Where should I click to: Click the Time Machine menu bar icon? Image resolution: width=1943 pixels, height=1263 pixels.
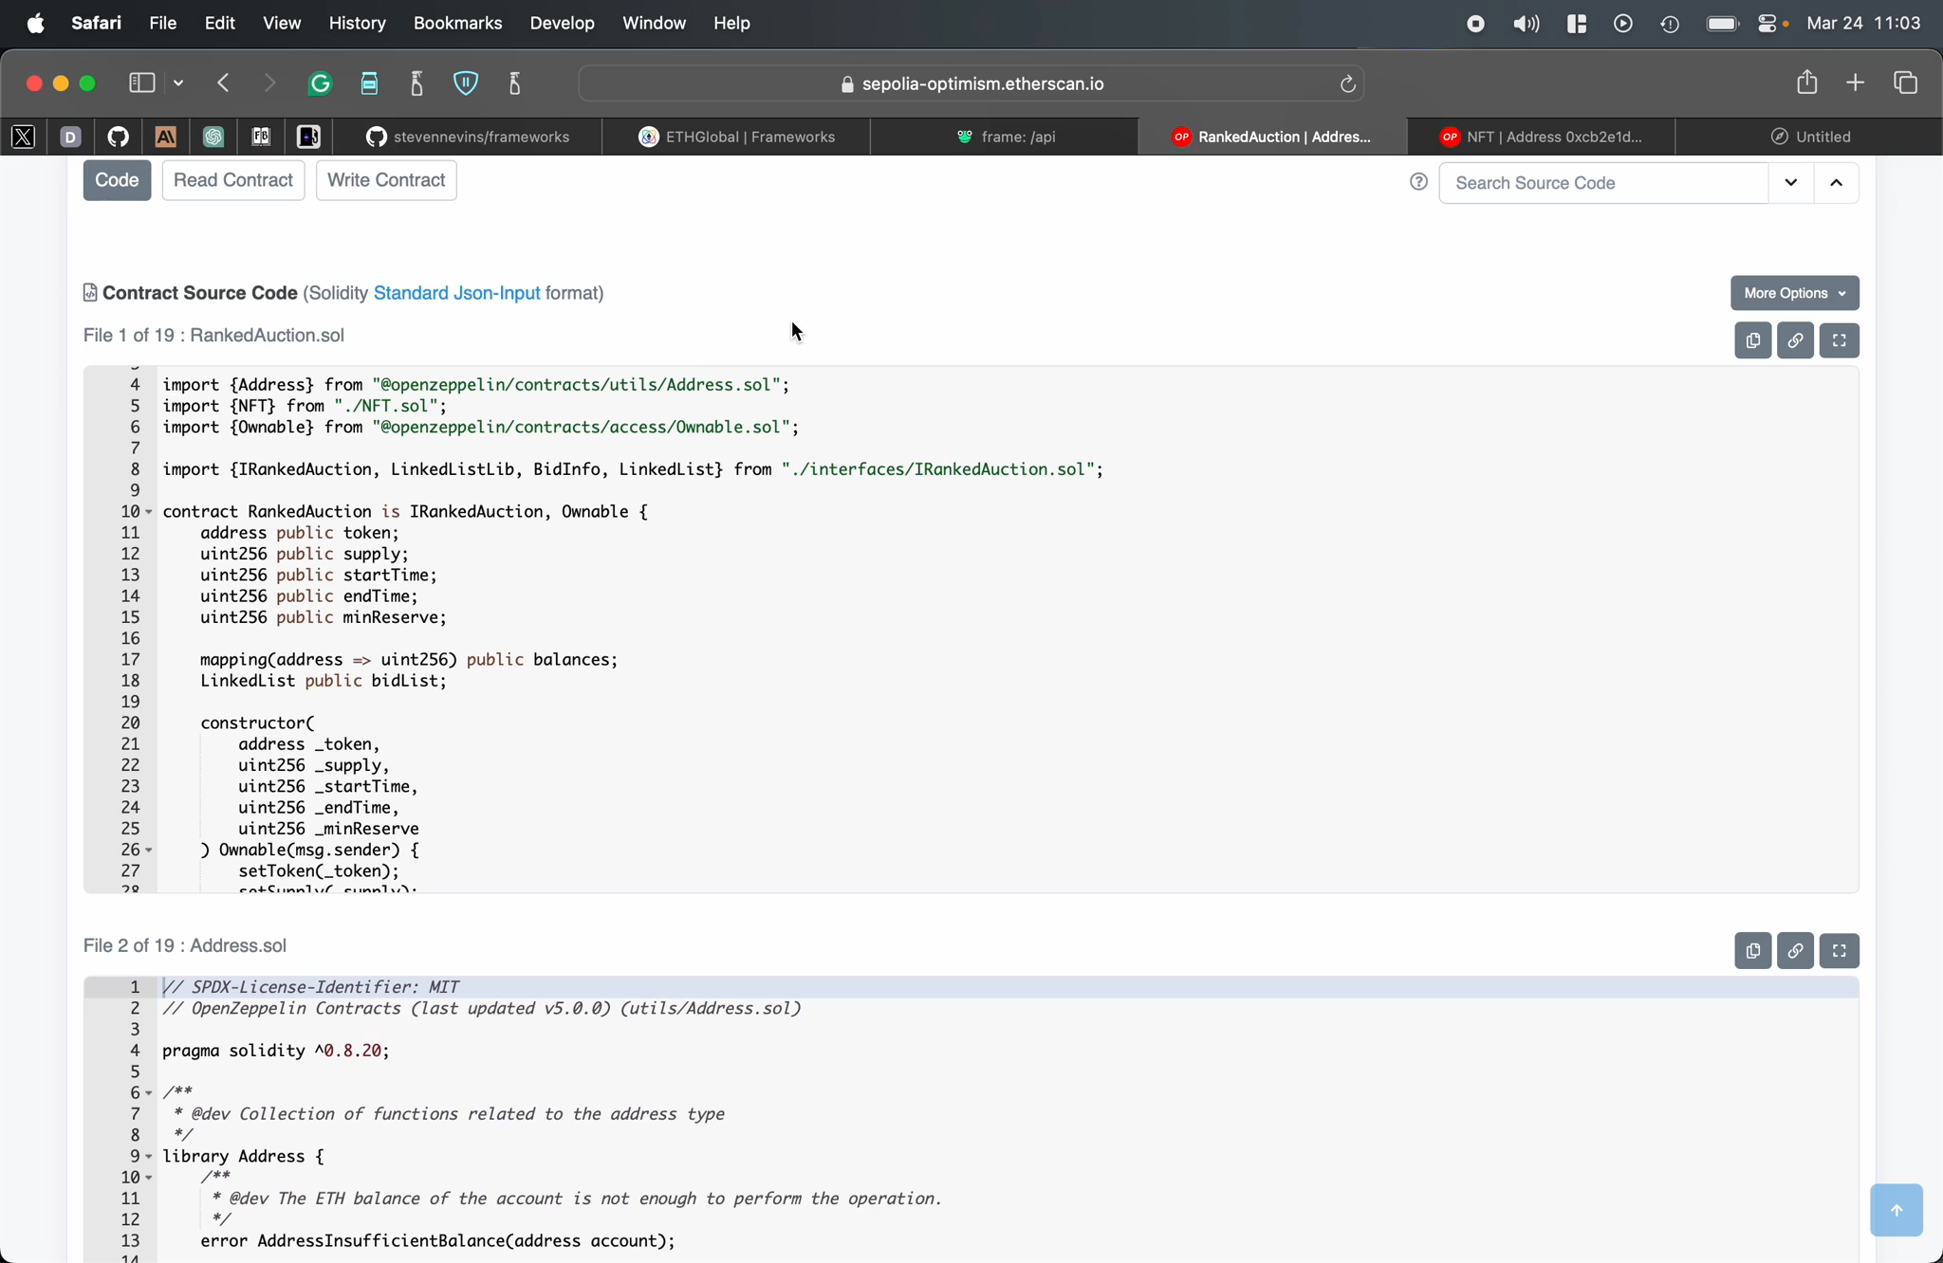(x=1670, y=24)
